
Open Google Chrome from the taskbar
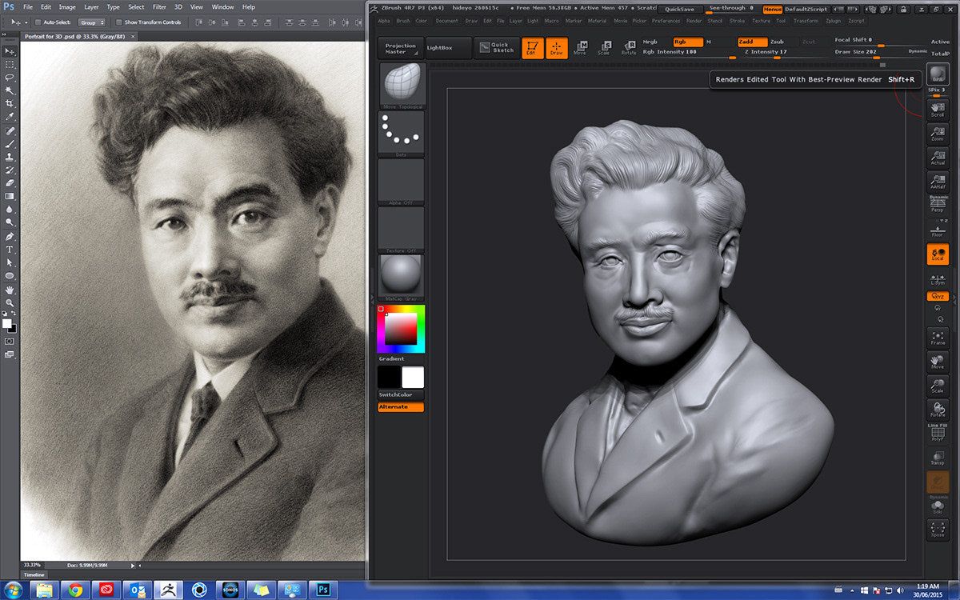coord(75,590)
